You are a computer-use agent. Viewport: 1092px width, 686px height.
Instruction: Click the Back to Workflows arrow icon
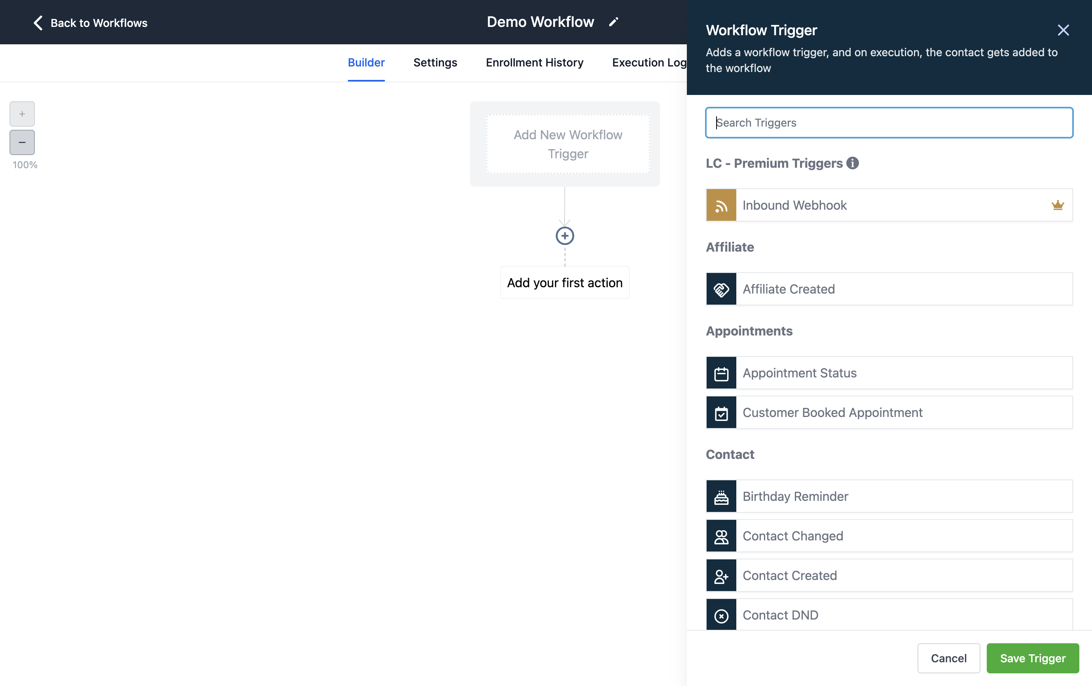38,23
